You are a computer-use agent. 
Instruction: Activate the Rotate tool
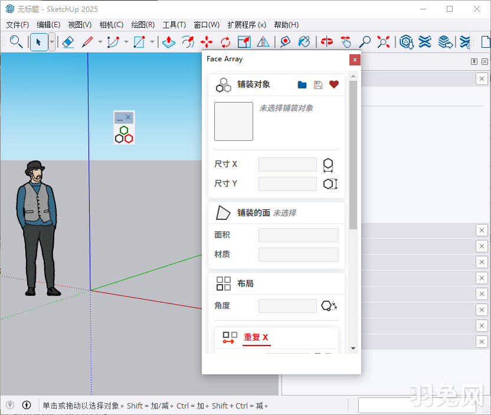(225, 42)
